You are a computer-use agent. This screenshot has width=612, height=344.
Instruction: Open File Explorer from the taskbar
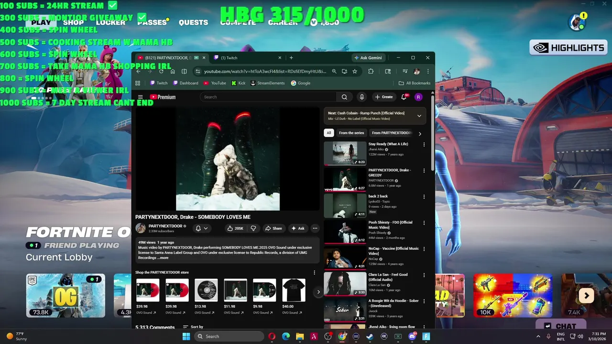tap(300, 336)
